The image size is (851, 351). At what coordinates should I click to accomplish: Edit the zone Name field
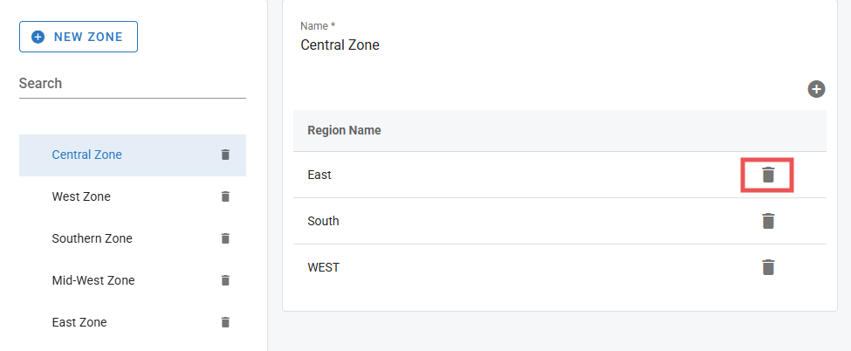[x=559, y=45]
